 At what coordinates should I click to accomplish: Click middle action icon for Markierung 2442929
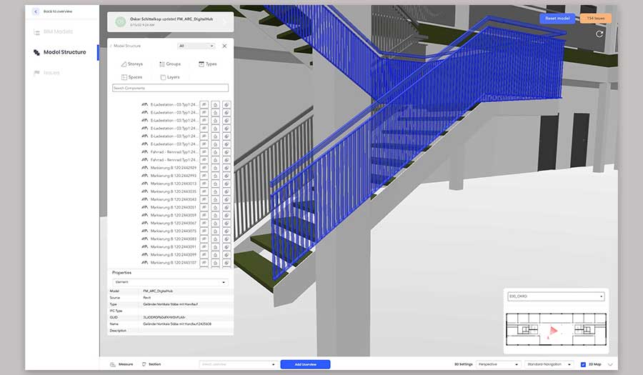[x=215, y=168]
